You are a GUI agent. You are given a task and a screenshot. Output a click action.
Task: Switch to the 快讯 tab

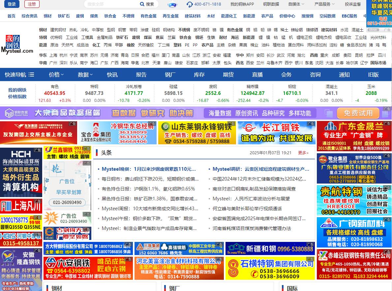coord(112,74)
